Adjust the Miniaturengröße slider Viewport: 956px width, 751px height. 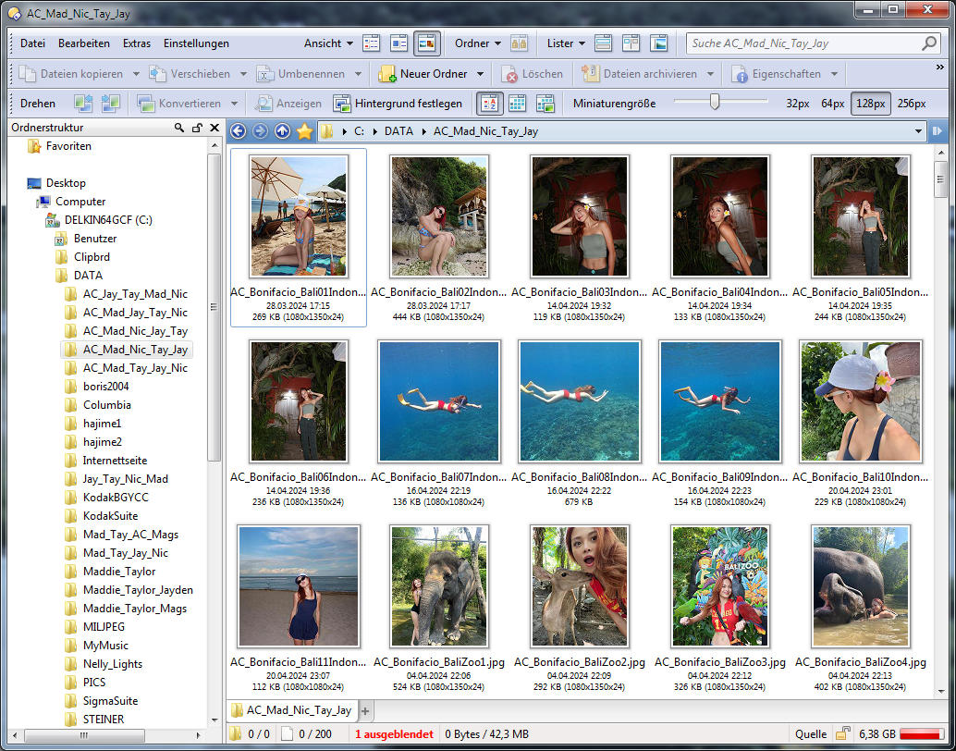point(714,103)
